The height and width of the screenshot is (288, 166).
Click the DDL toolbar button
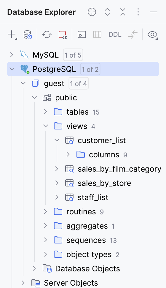click(x=115, y=34)
